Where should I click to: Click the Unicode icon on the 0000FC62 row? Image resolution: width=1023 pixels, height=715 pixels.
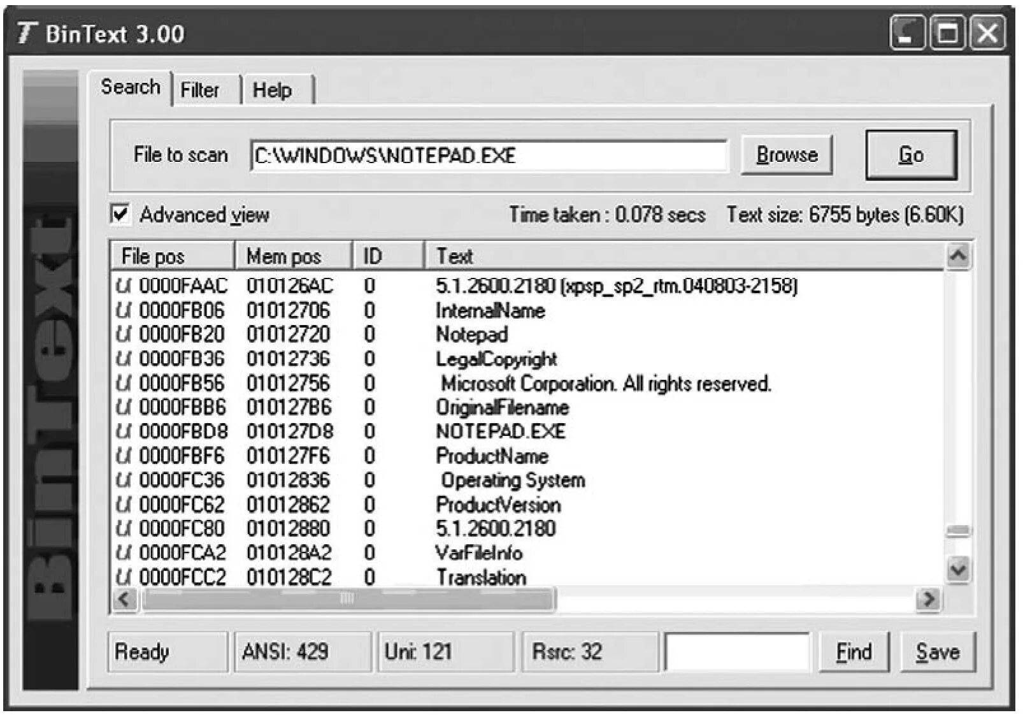(x=124, y=505)
